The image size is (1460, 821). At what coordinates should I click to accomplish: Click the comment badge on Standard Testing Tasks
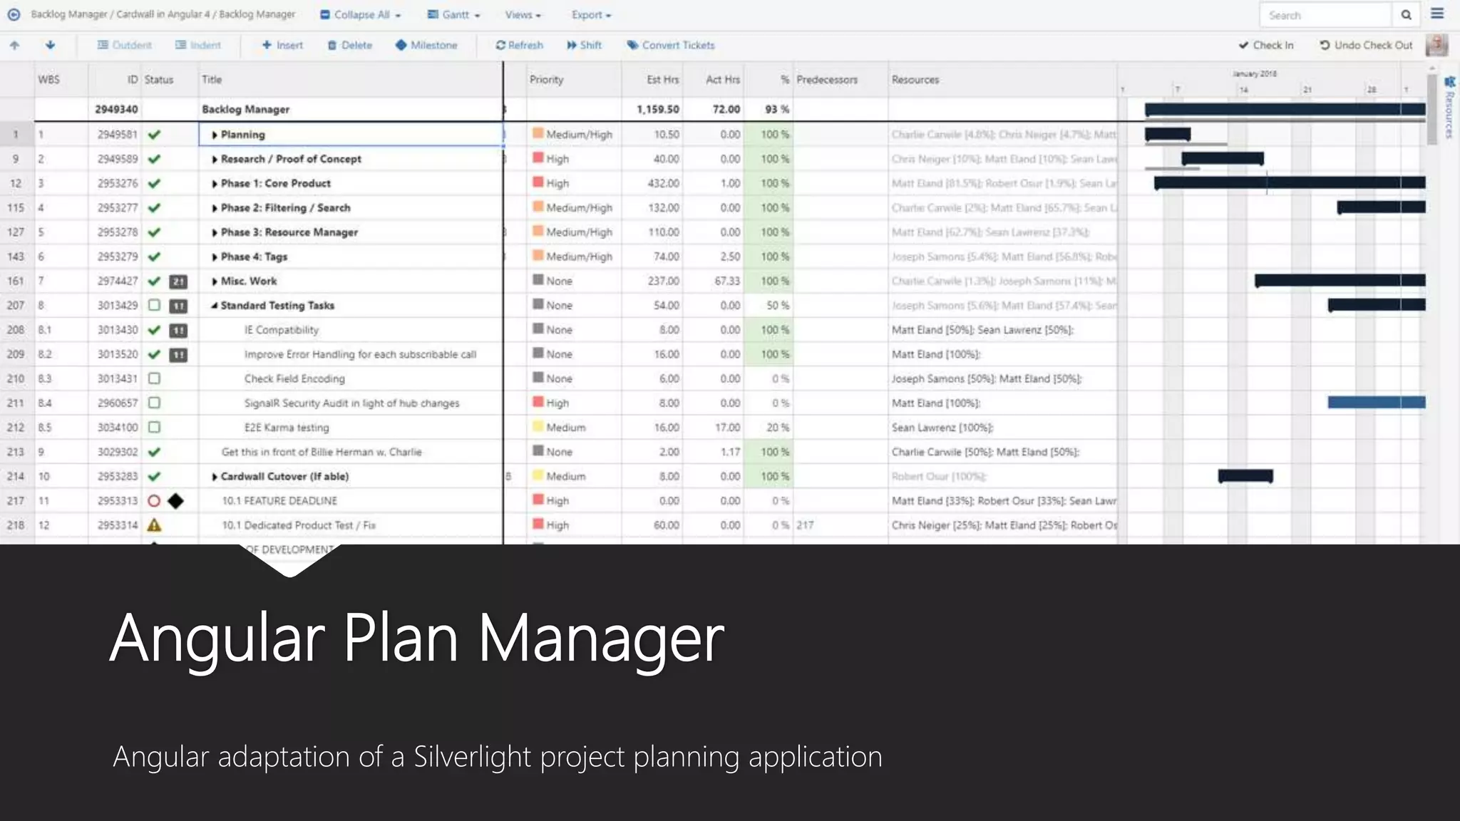pos(178,306)
